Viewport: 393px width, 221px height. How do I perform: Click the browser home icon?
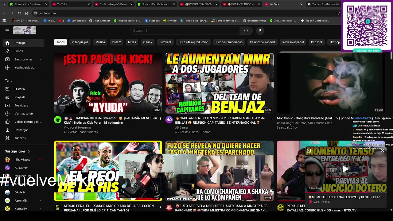pyautogui.click(x=26, y=13)
